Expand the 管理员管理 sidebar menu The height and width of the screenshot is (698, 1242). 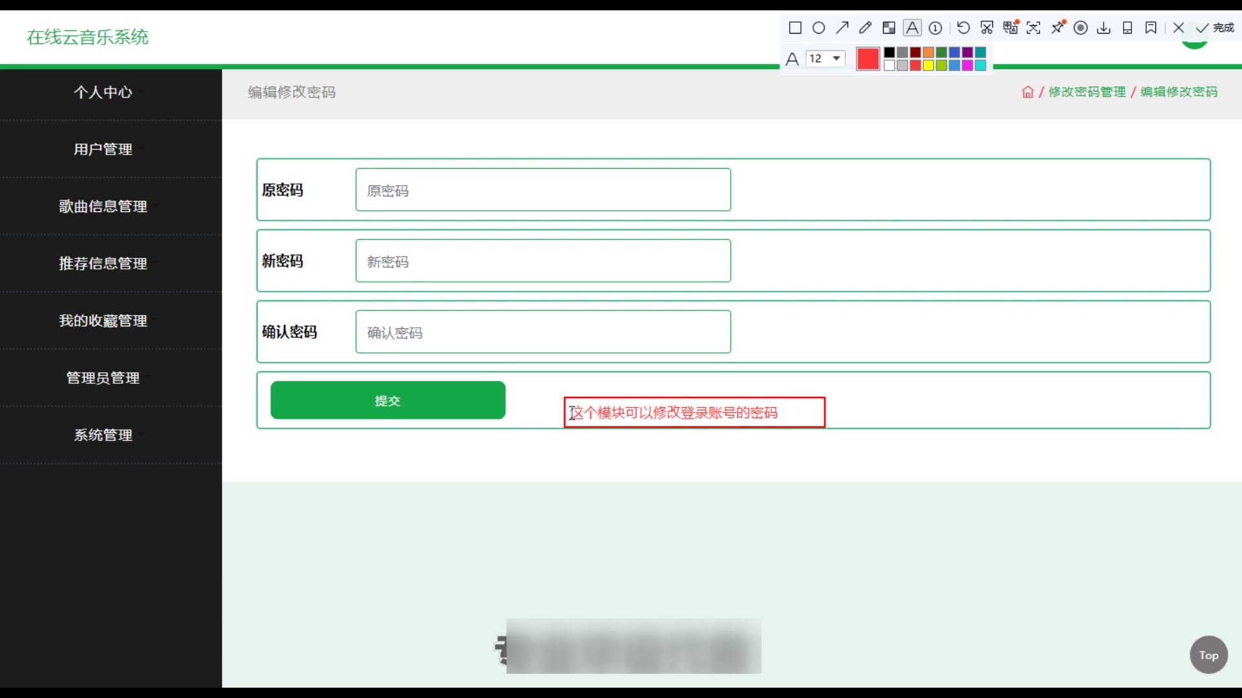point(111,378)
